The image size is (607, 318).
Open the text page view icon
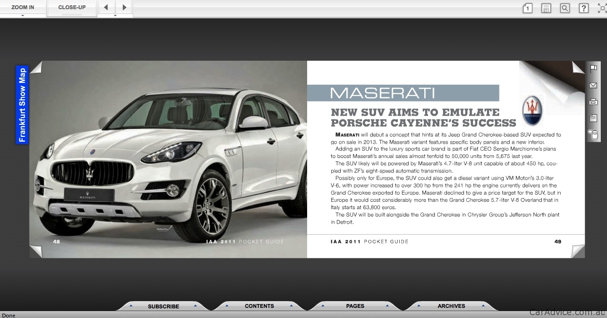(x=594, y=118)
